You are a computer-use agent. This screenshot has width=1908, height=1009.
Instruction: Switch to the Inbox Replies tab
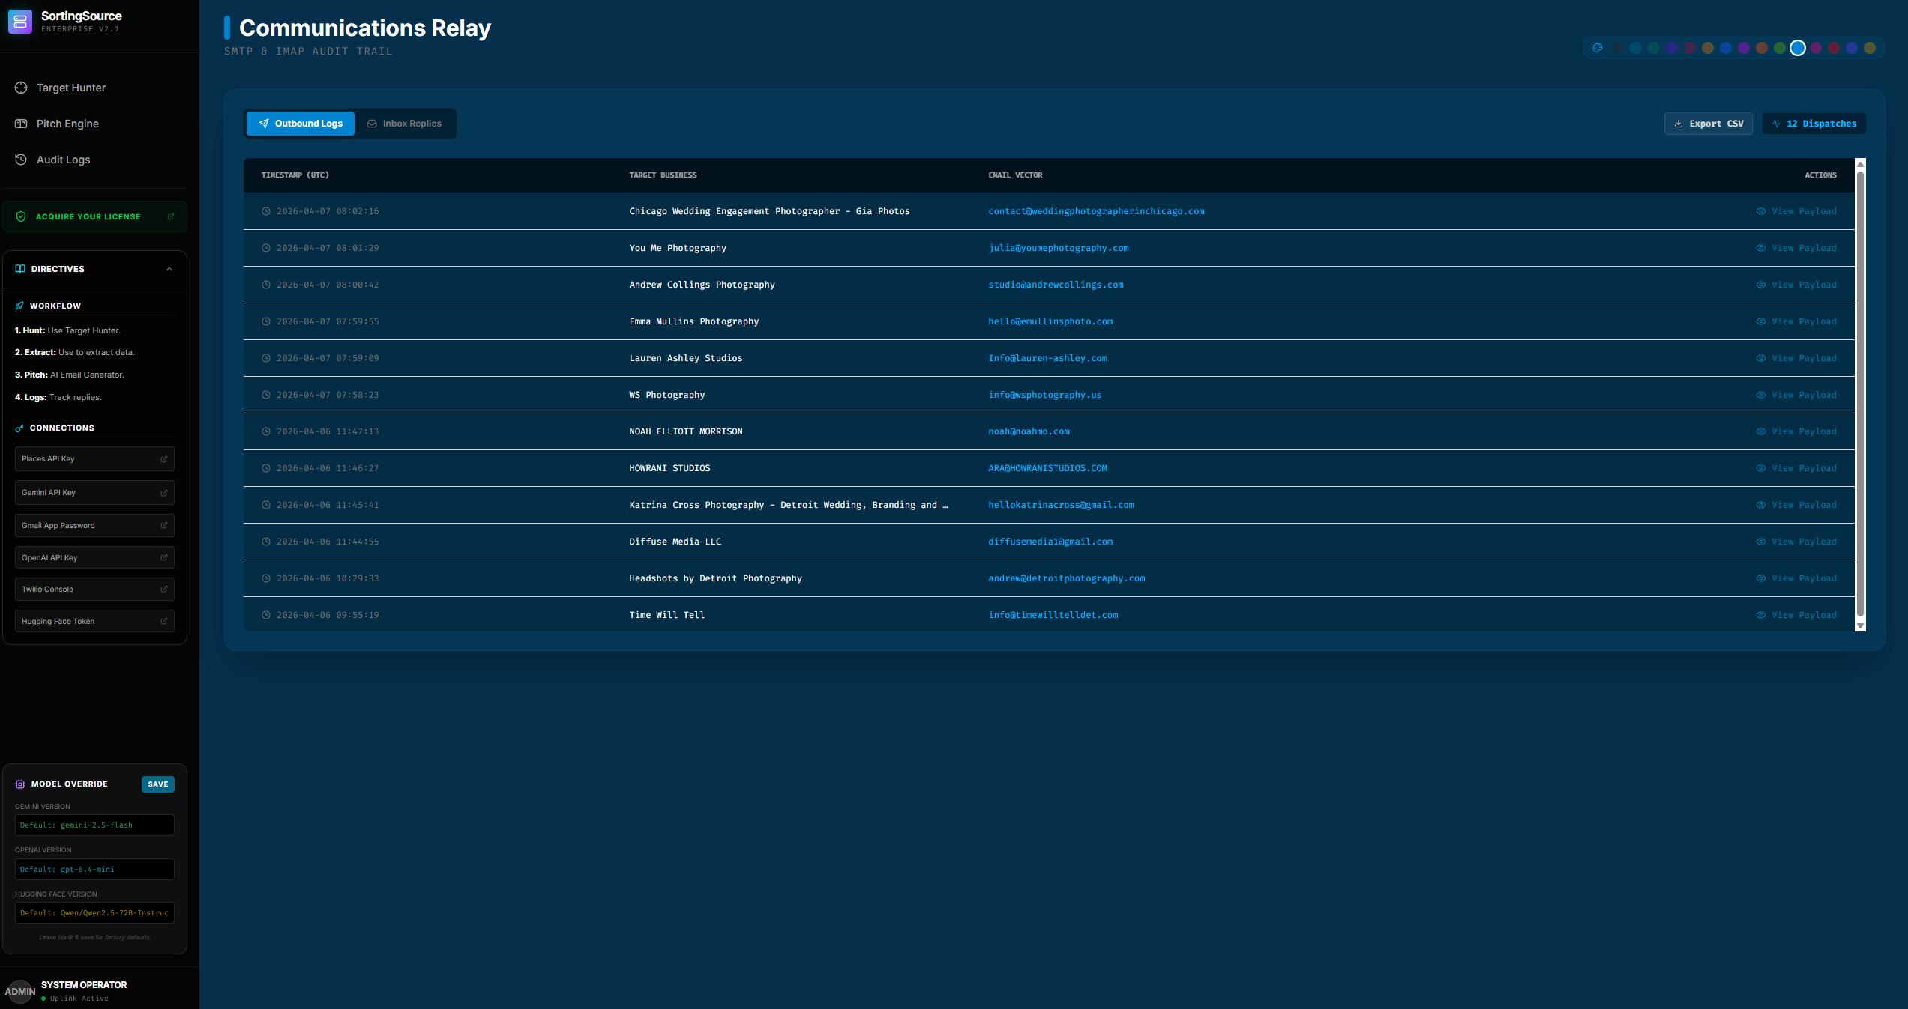(406, 123)
